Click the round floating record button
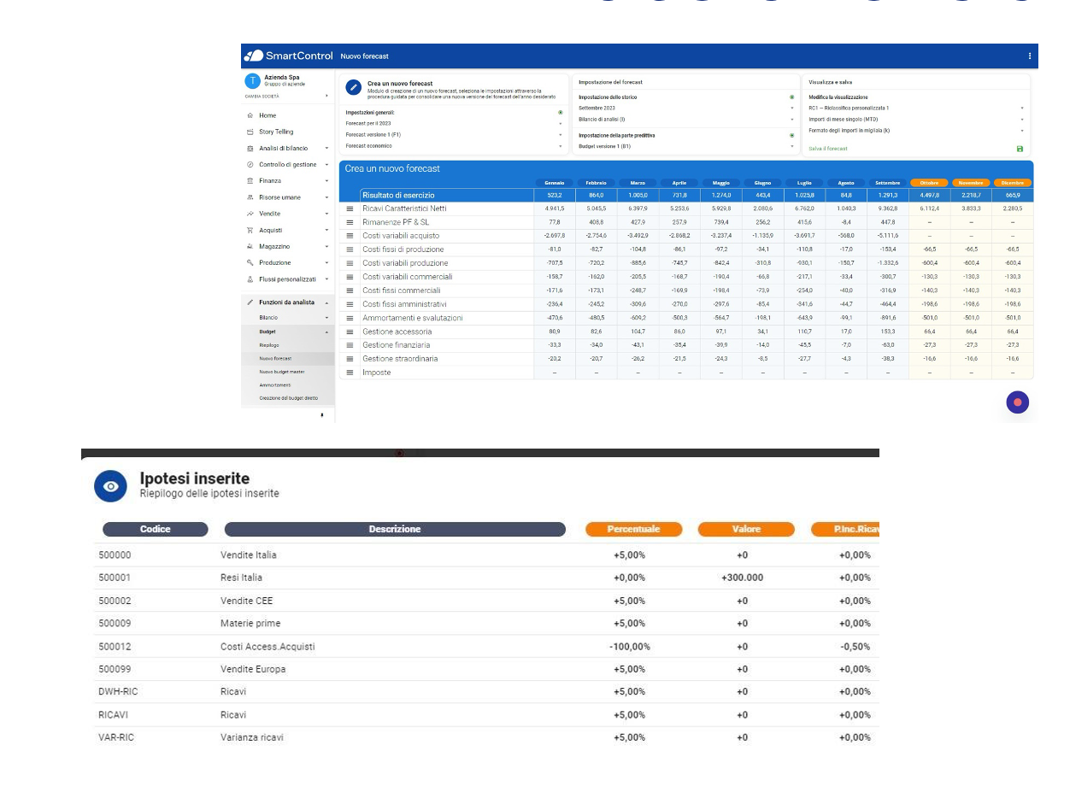 pos(1017,402)
